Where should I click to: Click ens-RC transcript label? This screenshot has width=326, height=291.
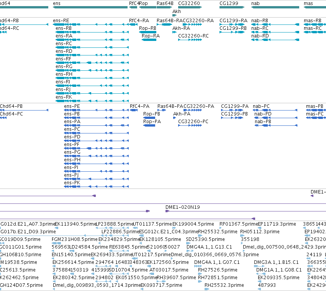[64, 44]
